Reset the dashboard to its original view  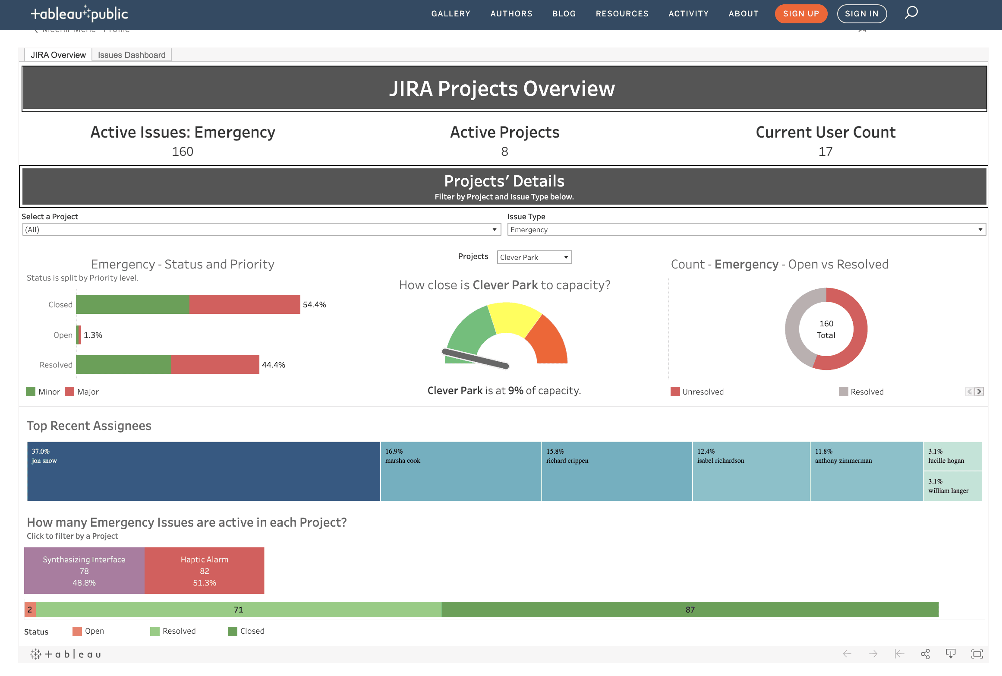coord(899,654)
